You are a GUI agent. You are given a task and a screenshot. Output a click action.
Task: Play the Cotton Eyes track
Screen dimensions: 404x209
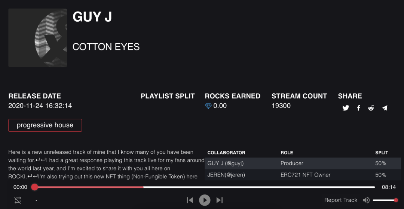205,200
